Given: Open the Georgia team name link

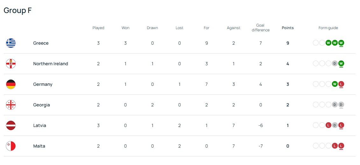Looking at the screenshot, I should (x=41, y=105).
